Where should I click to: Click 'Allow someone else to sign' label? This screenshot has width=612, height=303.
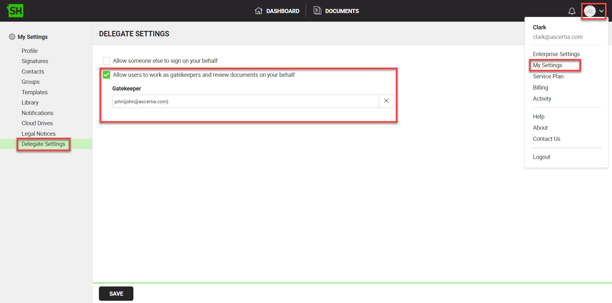[165, 61]
